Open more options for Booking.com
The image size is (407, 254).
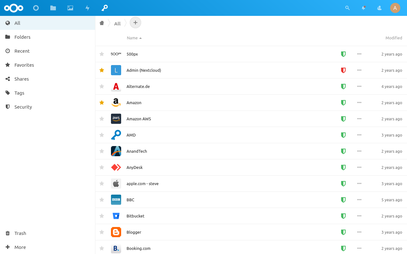click(x=359, y=248)
